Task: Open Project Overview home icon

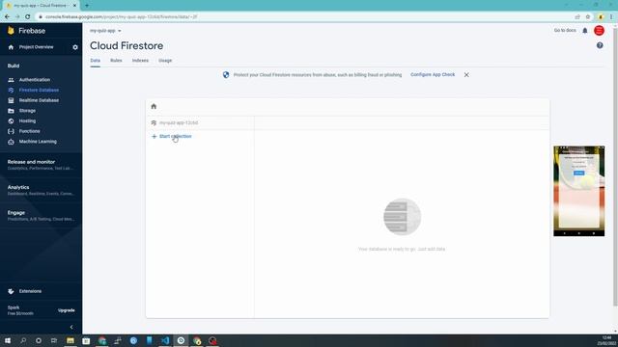Action: 11,47
